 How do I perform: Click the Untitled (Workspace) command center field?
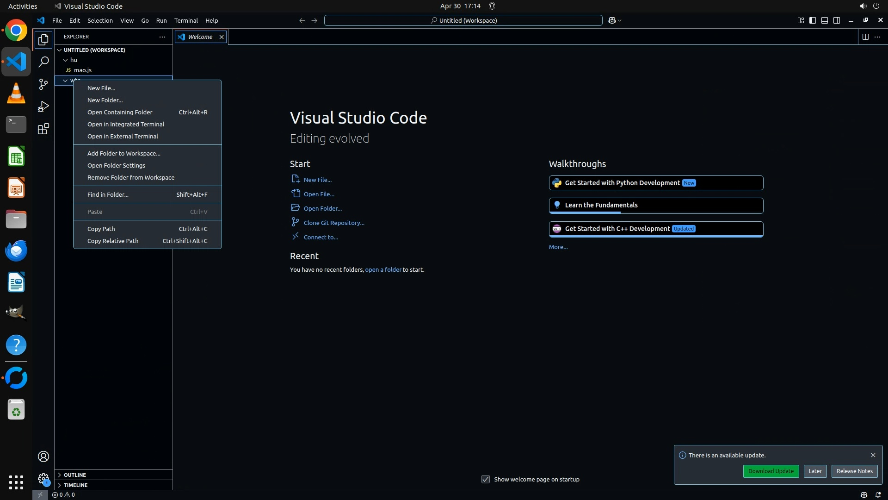click(463, 20)
